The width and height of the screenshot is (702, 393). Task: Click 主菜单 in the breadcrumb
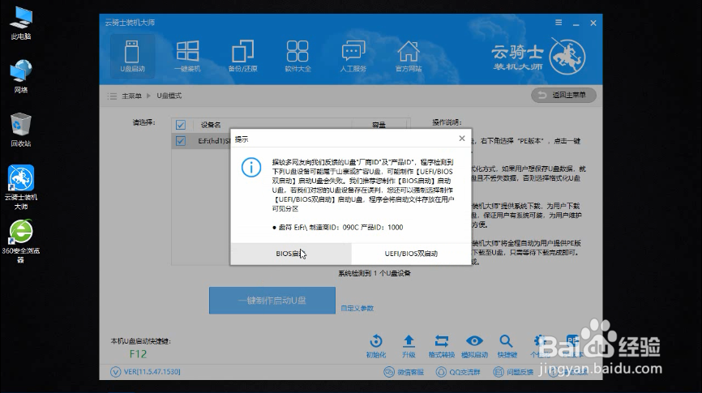(131, 96)
